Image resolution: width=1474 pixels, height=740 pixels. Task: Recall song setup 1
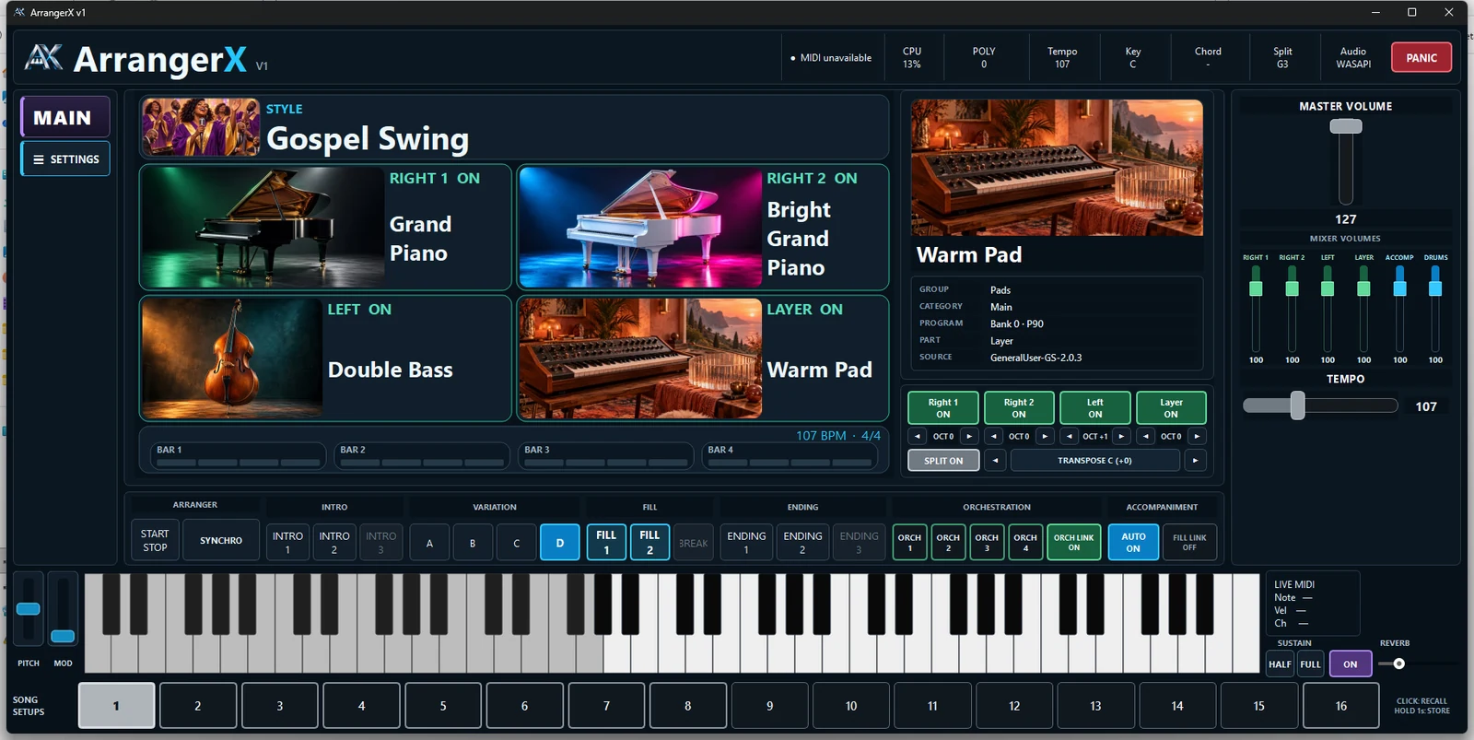point(116,706)
